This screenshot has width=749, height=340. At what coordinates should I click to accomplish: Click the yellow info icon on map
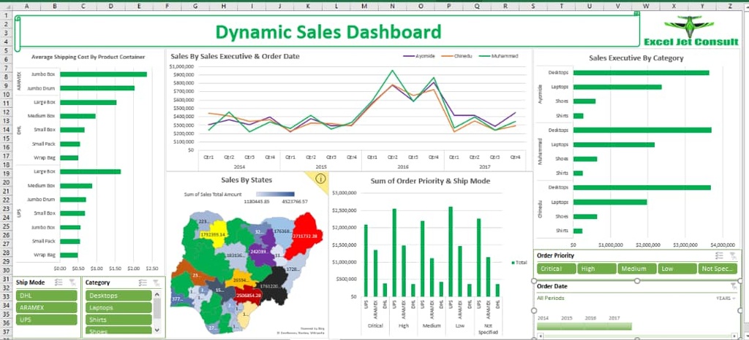pos(321,179)
